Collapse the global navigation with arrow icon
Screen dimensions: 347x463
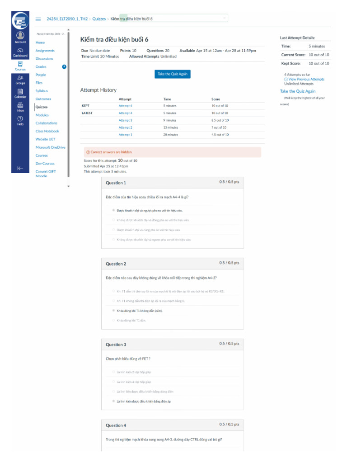pyautogui.click(x=20, y=168)
